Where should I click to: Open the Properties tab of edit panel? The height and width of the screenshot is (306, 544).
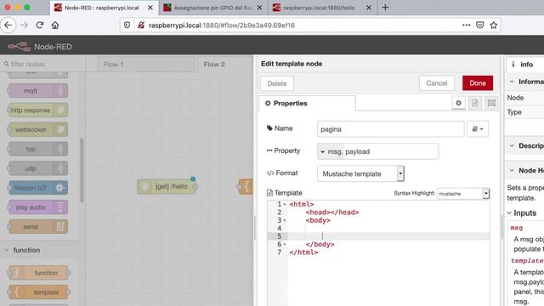(307, 103)
